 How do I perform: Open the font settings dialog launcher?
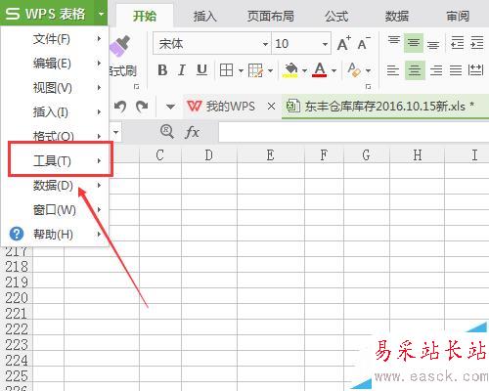pyautogui.click(x=369, y=87)
